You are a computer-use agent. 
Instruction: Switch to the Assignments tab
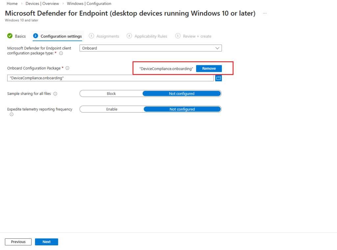click(108, 36)
